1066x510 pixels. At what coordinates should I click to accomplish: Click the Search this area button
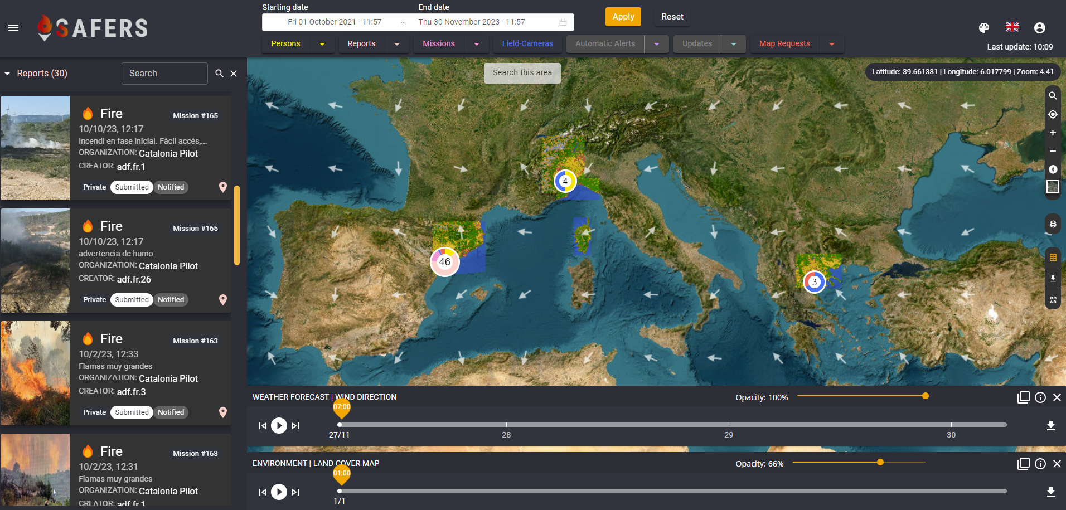tap(522, 73)
